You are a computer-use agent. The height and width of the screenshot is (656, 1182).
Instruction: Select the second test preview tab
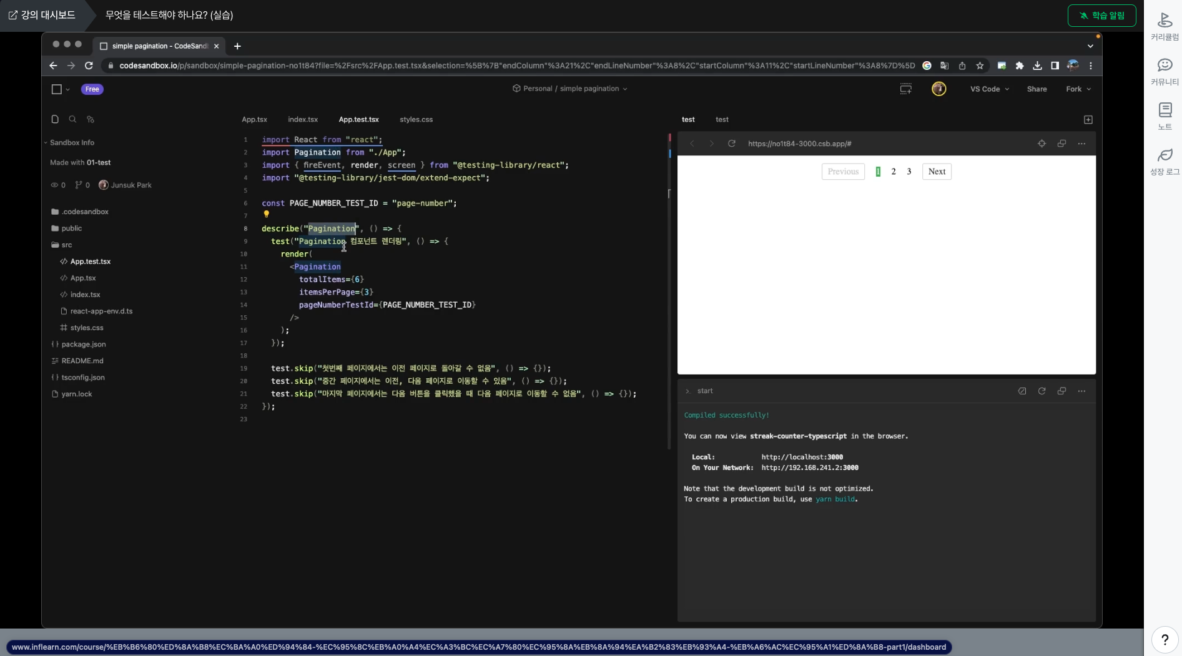[x=722, y=119]
